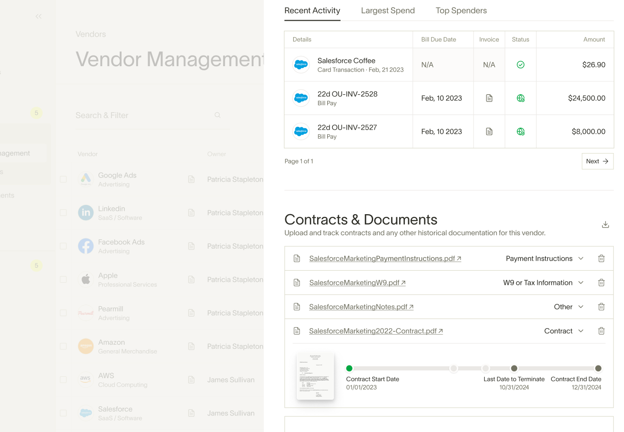624x432 pixels.
Task: Focus the Search & Filter field
Action: tap(152, 115)
